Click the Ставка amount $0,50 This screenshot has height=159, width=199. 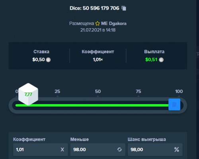point(39,60)
